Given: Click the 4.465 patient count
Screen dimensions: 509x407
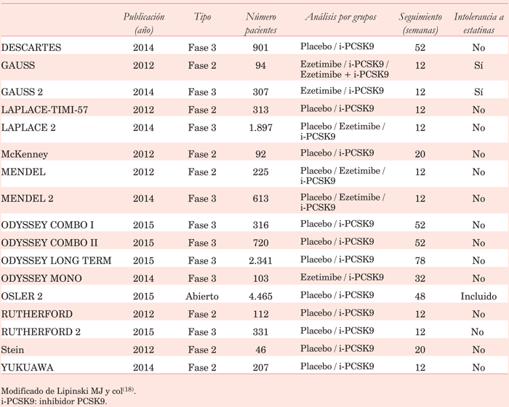Looking at the screenshot, I should tap(261, 297).
